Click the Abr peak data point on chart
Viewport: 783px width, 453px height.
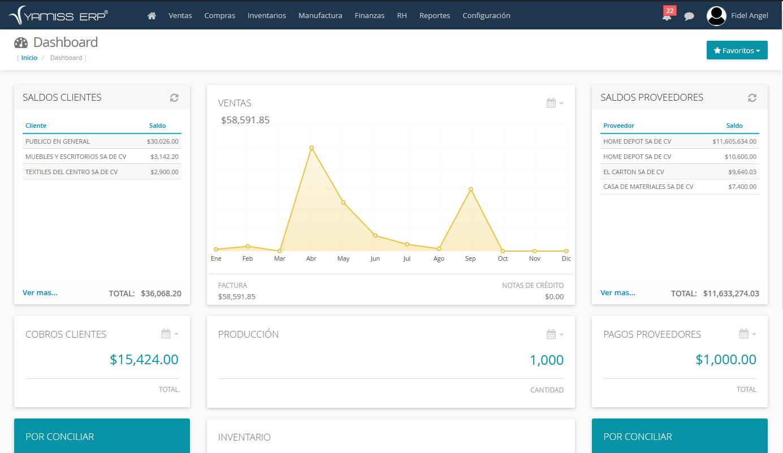[x=312, y=148]
